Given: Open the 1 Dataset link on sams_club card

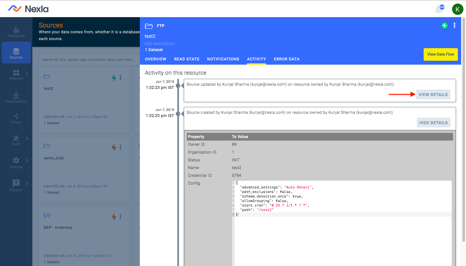Looking at the screenshot, I should pyautogui.click(x=52, y=192).
